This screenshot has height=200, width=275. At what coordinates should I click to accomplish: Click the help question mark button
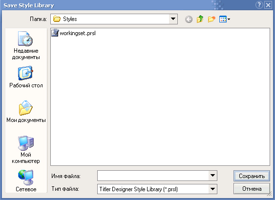(x=259, y=5)
